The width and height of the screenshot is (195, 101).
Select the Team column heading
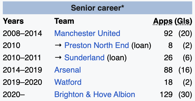point(64,21)
